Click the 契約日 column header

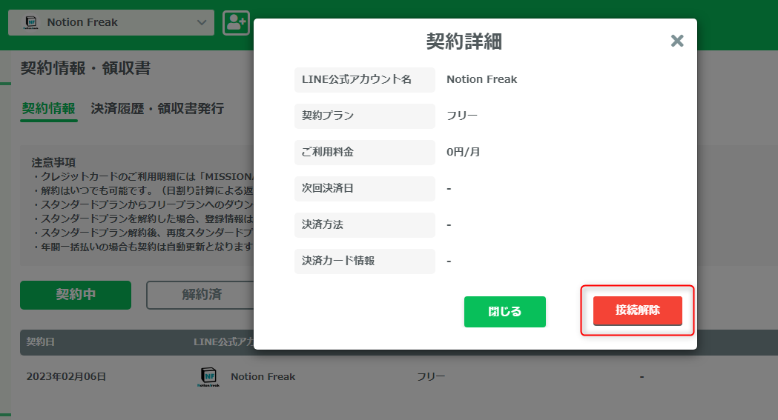click(41, 341)
